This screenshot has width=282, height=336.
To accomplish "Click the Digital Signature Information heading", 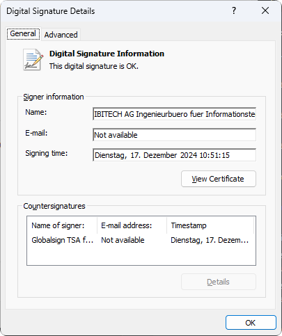I will coord(107,54).
